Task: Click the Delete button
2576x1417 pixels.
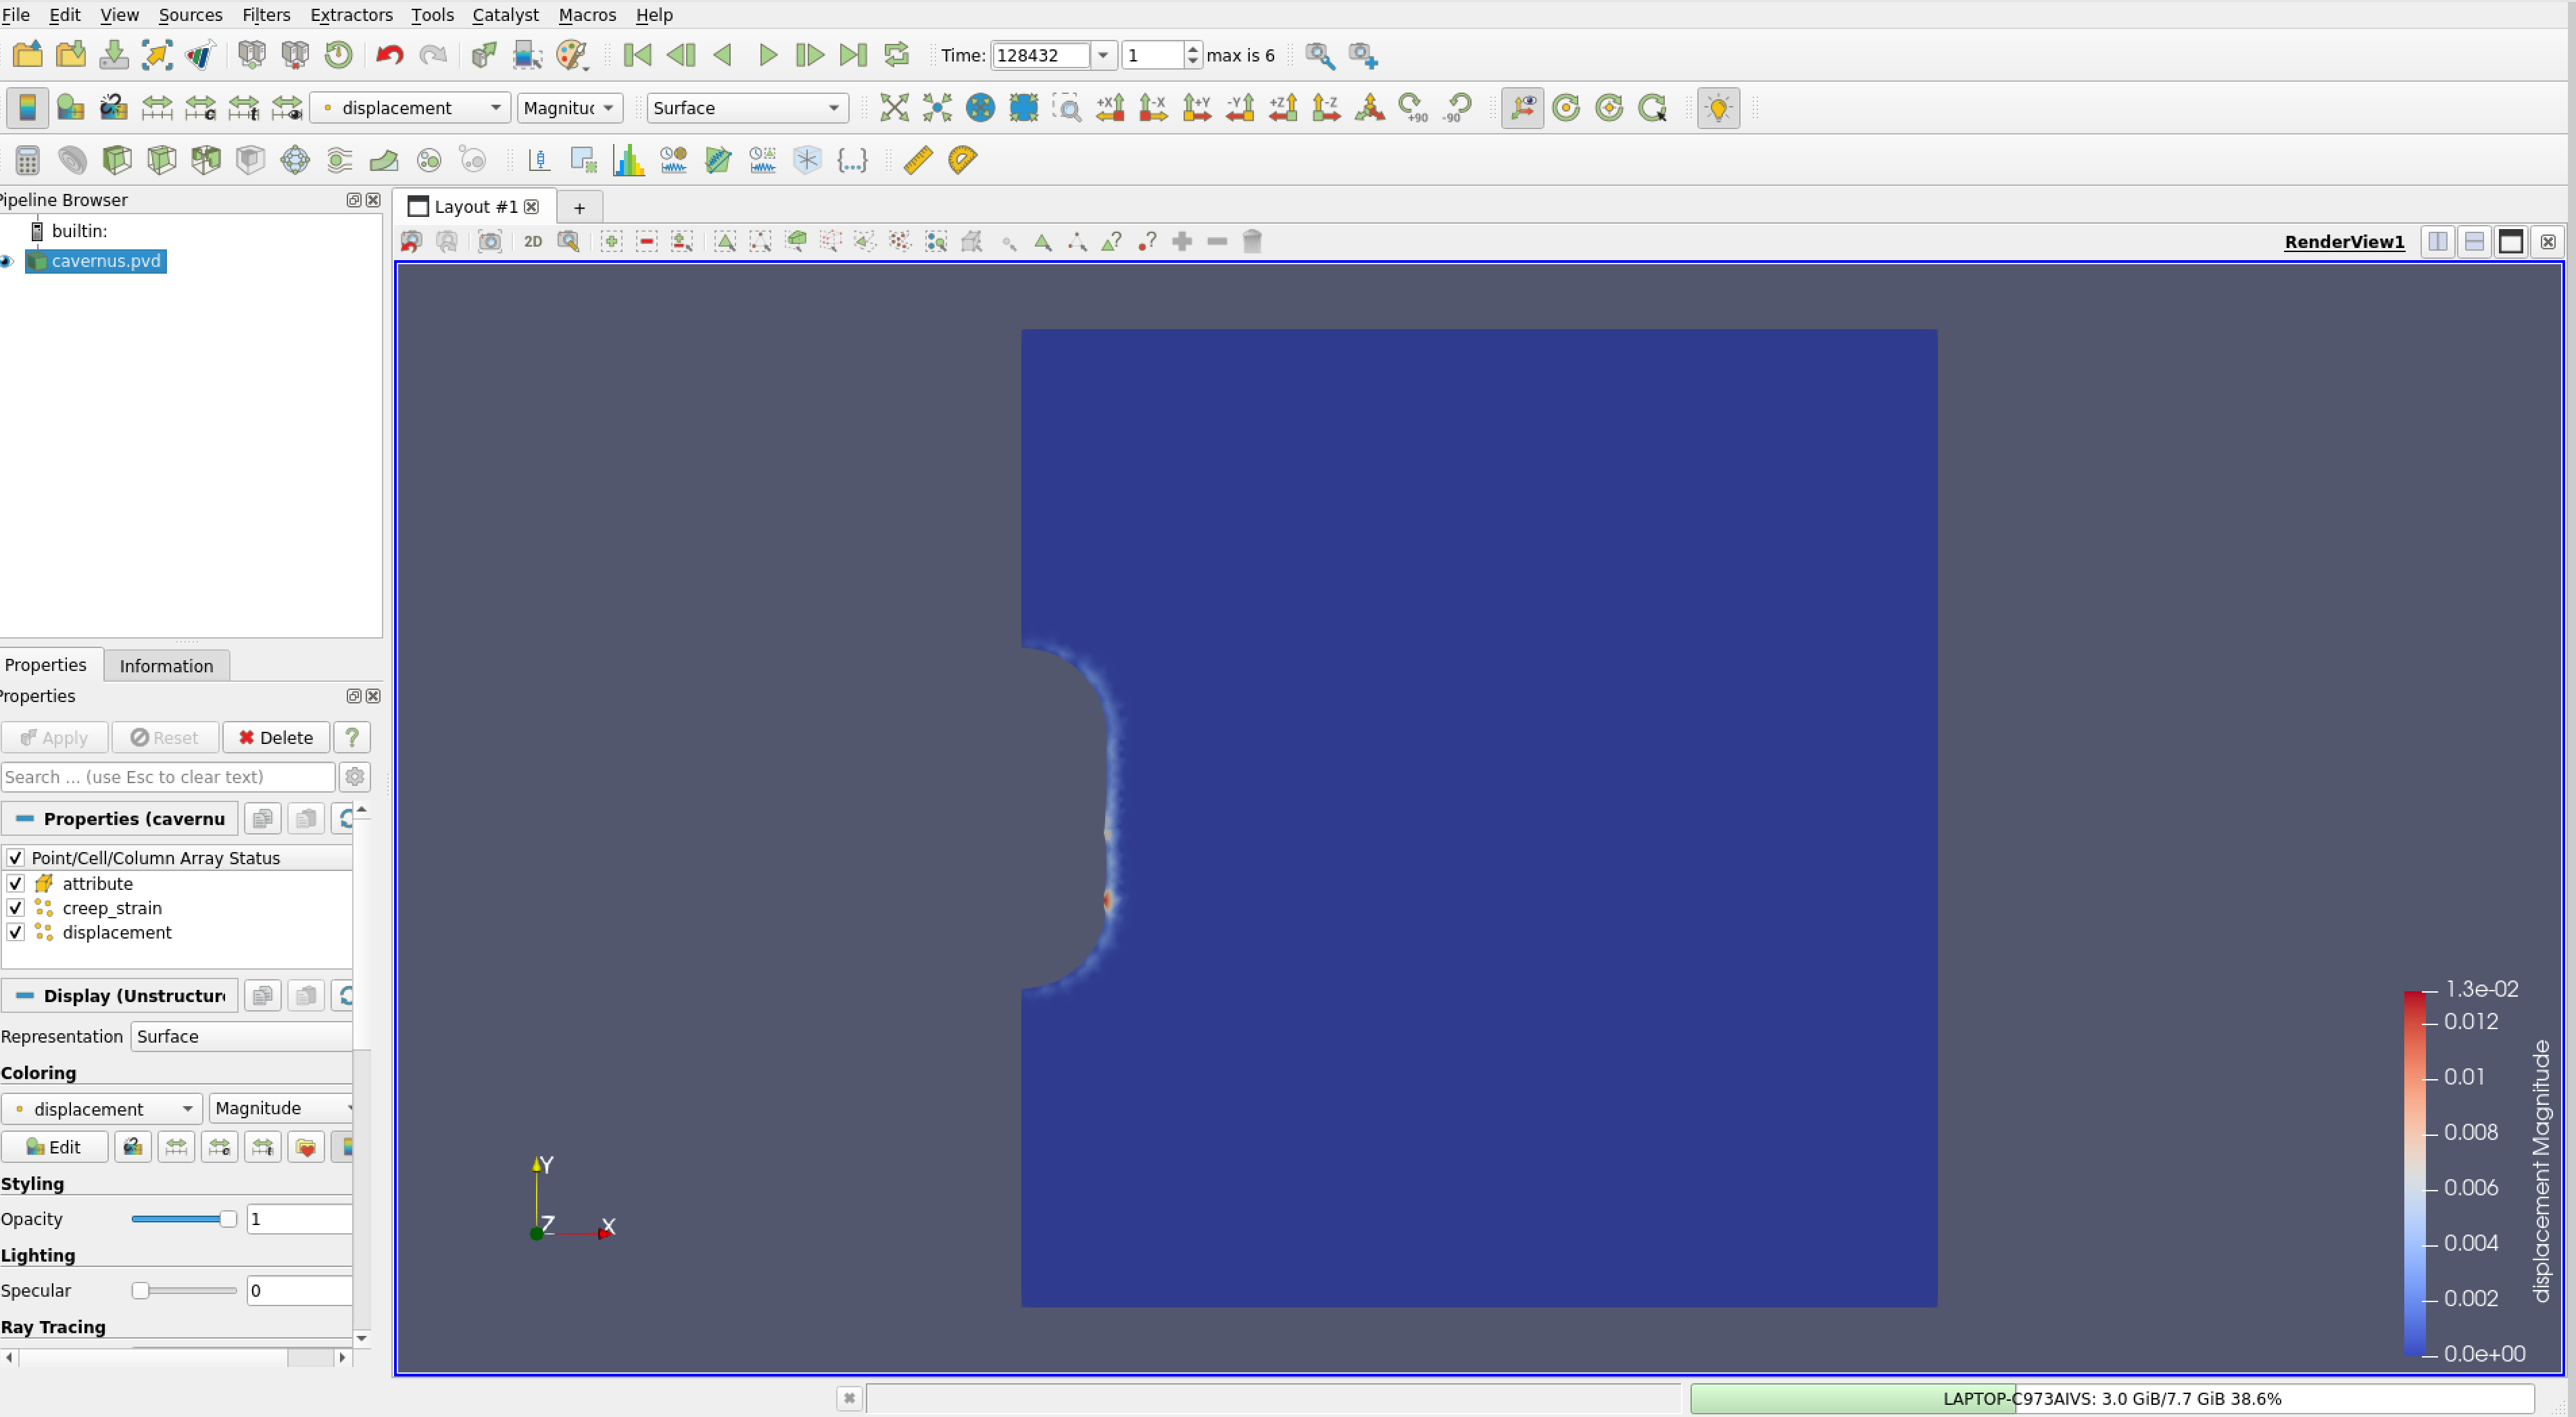Action: pos(276,737)
